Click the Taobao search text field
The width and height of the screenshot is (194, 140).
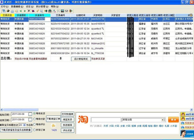106,120
